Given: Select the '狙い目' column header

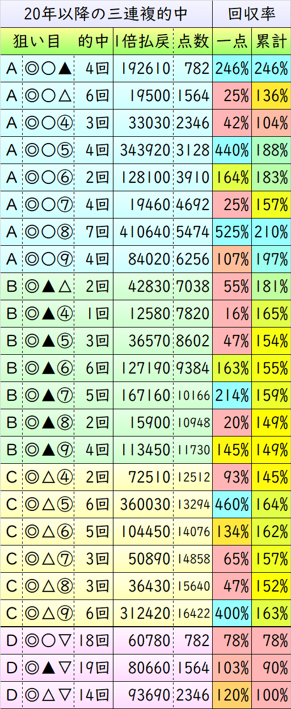Looking at the screenshot, I should point(37,41).
